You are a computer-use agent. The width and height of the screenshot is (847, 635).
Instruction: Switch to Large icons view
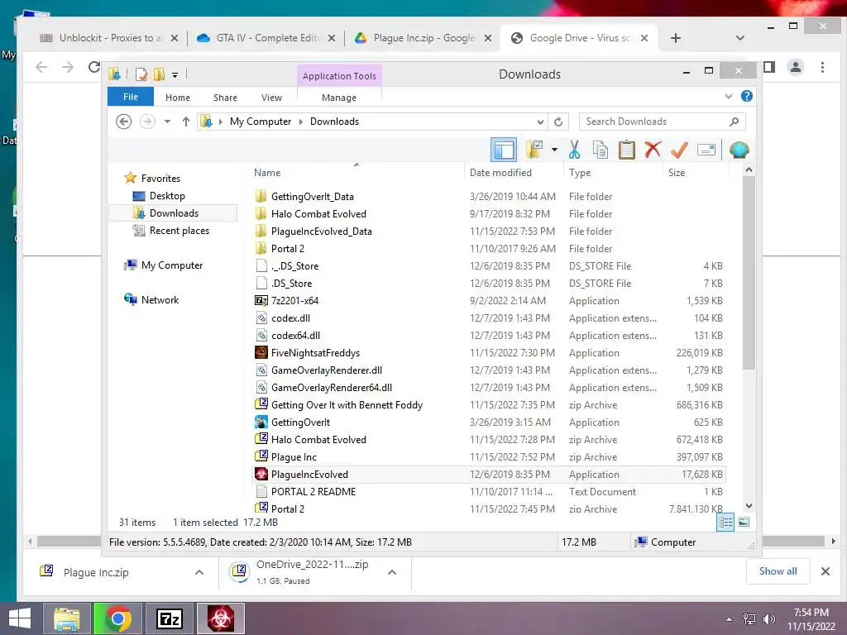click(x=744, y=522)
